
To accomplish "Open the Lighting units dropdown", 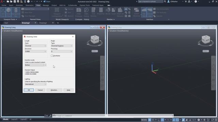I will [x=35, y=84].
